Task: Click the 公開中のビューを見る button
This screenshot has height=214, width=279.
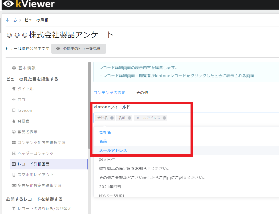Action: pos(79,49)
